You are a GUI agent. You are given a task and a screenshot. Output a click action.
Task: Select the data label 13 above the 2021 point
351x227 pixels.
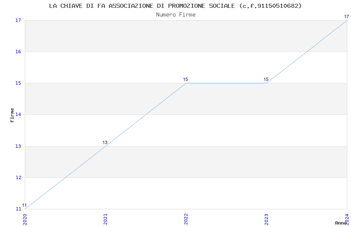tap(105, 142)
